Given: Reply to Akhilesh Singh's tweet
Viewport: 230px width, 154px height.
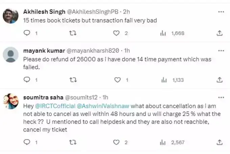Looking at the screenshot, I should [27, 33].
